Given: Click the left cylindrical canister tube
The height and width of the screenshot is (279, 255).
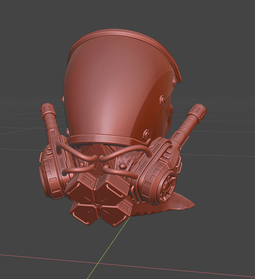Looking at the screenshot, I should (50, 119).
